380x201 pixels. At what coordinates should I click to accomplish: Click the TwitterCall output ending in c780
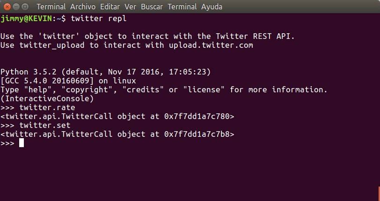117,116
